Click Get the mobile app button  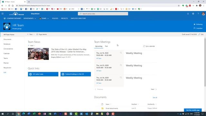[x=193, y=110]
